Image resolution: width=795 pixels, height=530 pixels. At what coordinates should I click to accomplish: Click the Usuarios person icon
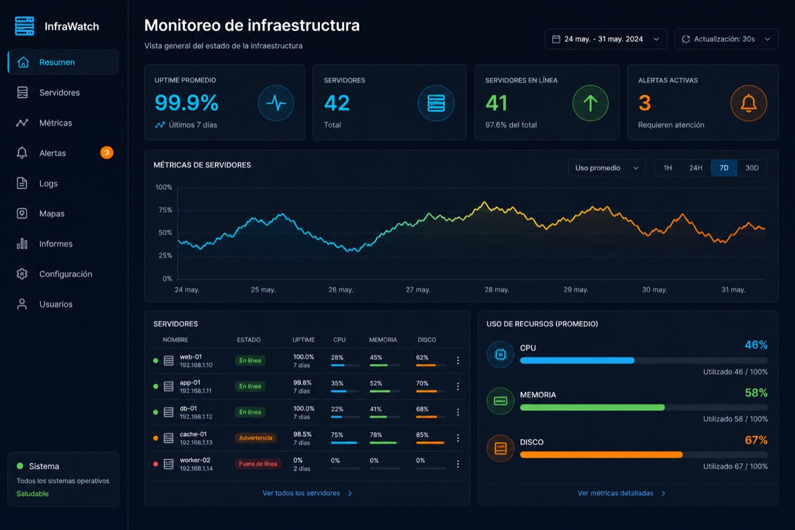click(22, 304)
